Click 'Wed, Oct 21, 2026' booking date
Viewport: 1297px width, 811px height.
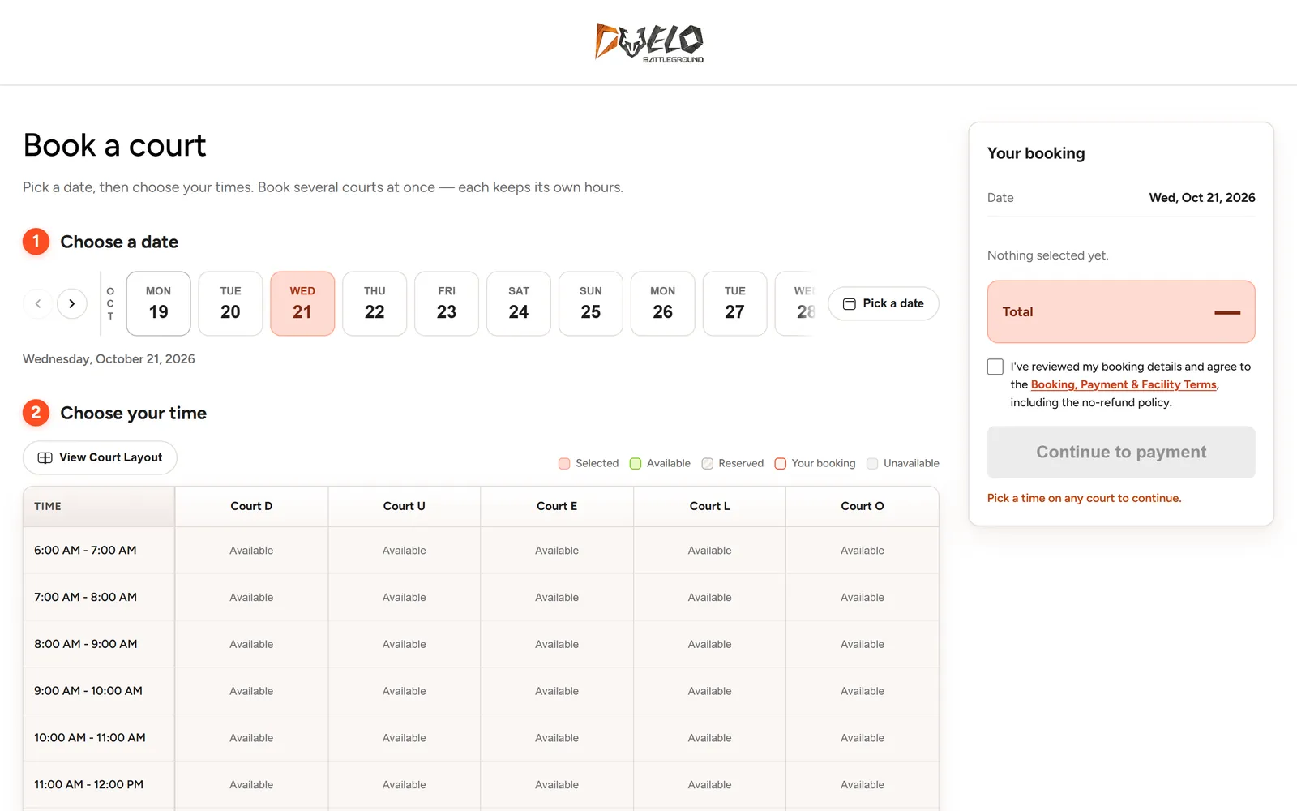point(1202,198)
